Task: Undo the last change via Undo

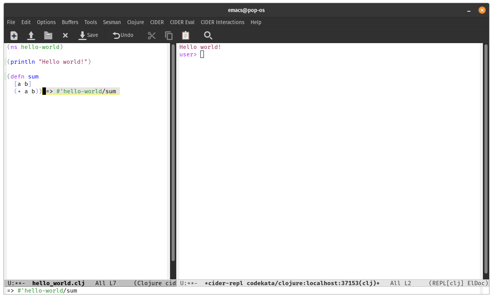Action: tap(123, 35)
